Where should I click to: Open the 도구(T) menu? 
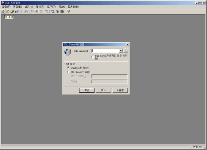tap(51, 7)
